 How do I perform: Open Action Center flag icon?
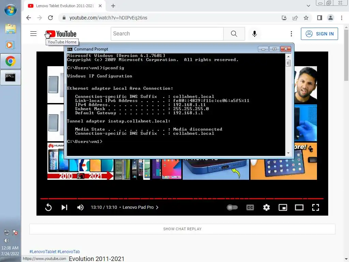coord(15,233)
